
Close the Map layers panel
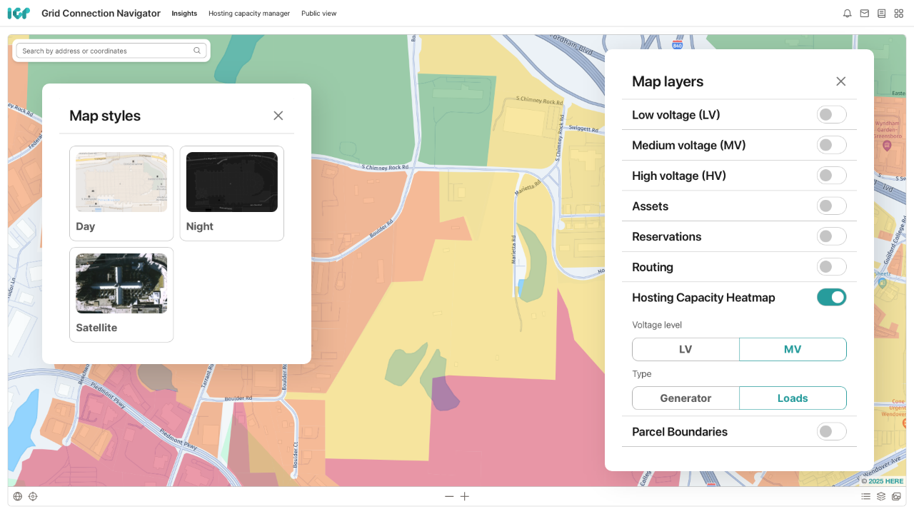click(x=841, y=81)
